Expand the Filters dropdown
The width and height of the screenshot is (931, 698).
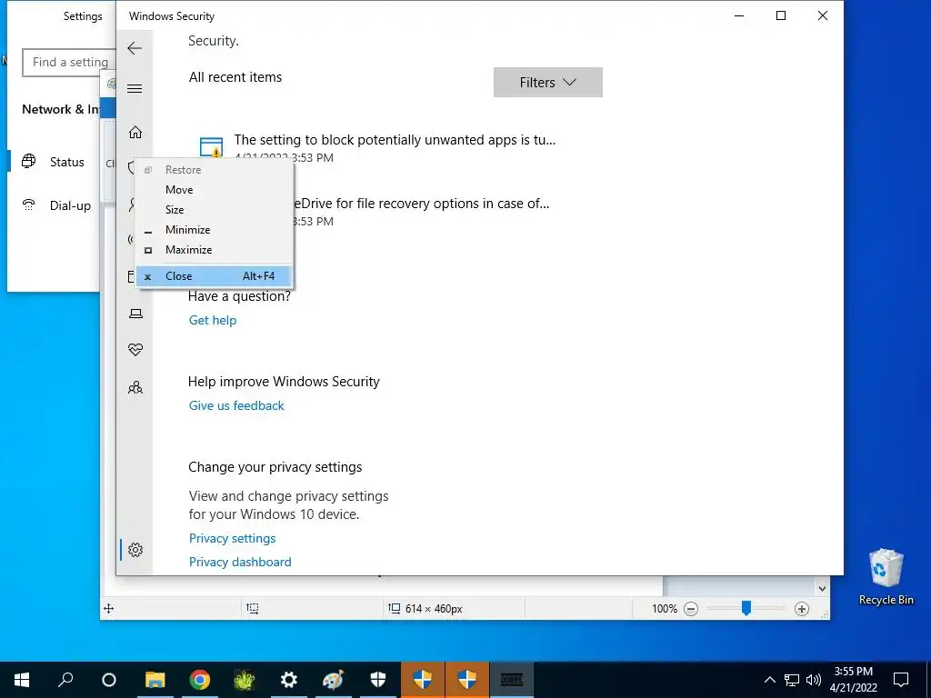(x=548, y=82)
